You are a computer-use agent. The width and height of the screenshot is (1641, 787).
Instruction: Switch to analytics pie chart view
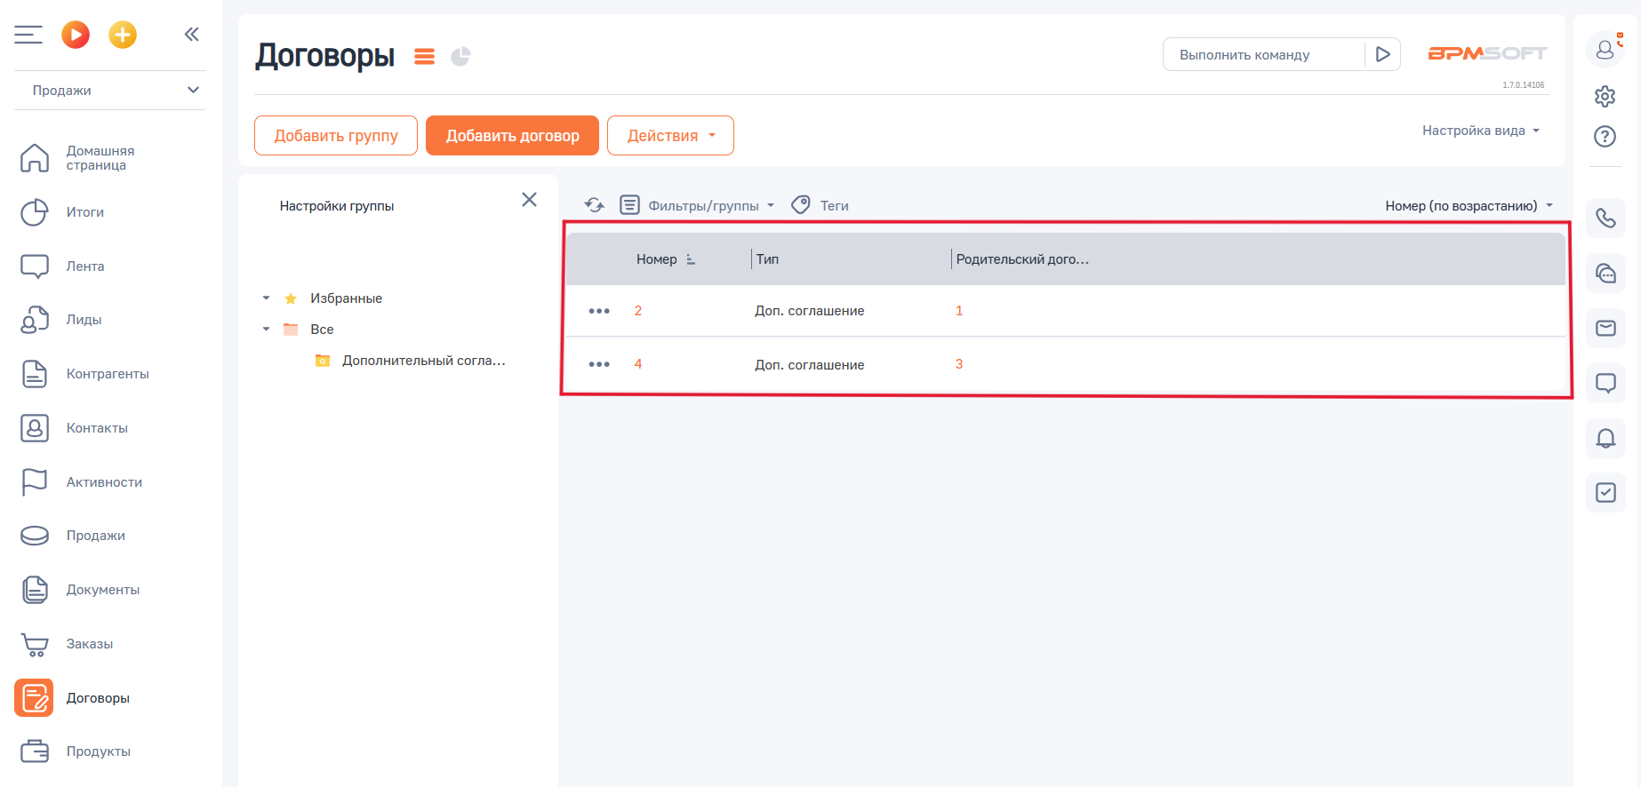pyautogui.click(x=460, y=57)
